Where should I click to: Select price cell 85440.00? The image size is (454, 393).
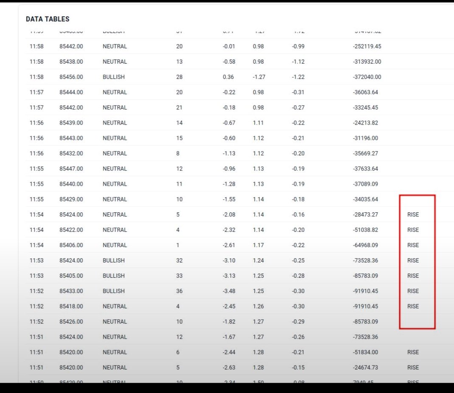(x=71, y=184)
